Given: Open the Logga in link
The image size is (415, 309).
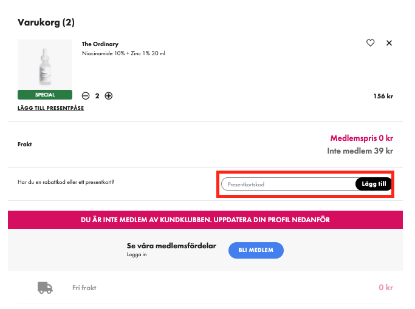Looking at the screenshot, I should coord(137,254).
